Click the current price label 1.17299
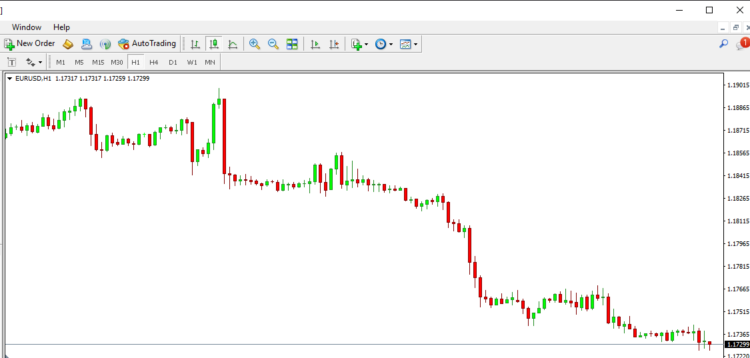Screen dimensions: 750x358 coord(737,345)
